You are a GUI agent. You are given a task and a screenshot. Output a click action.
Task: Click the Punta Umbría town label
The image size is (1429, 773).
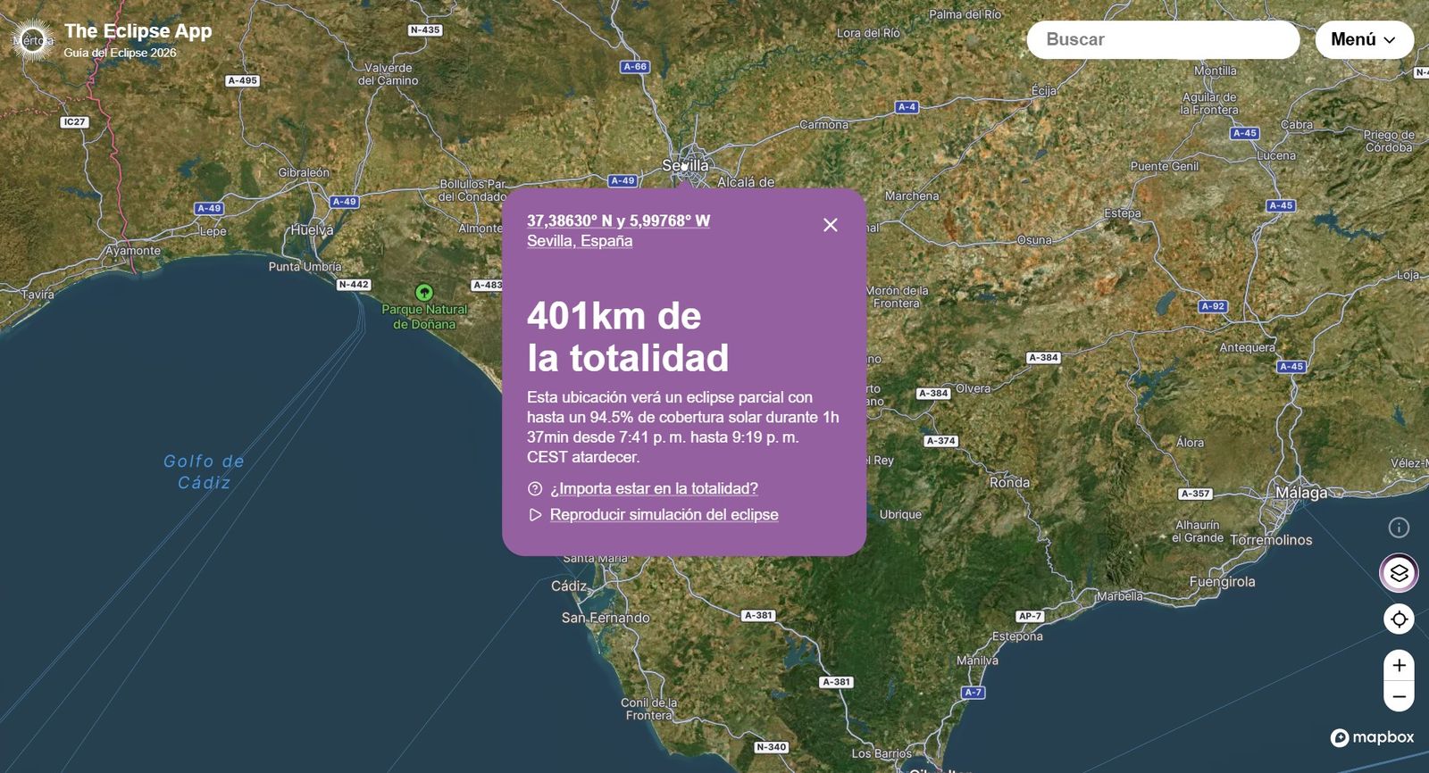click(305, 266)
